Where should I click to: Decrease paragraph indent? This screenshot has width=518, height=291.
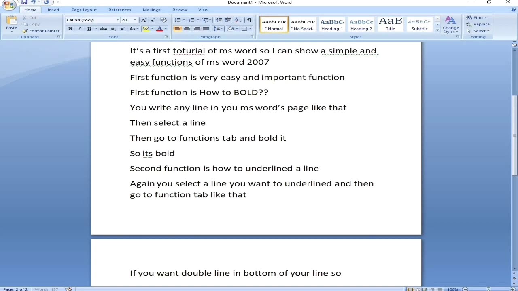pyautogui.click(x=219, y=20)
